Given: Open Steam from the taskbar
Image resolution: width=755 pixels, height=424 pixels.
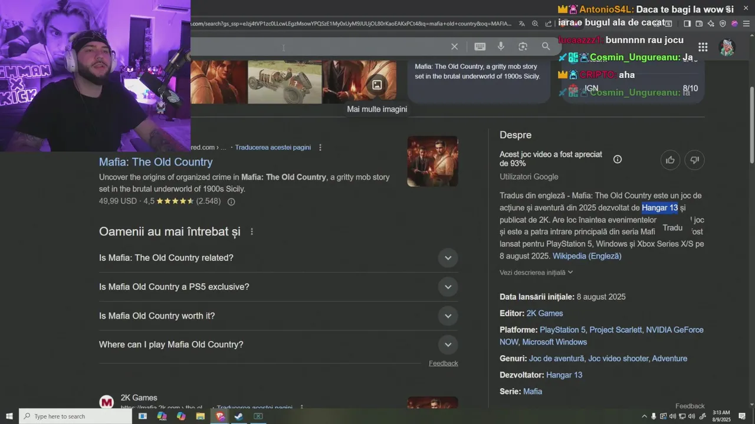Looking at the screenshot, I should point(239,416).
